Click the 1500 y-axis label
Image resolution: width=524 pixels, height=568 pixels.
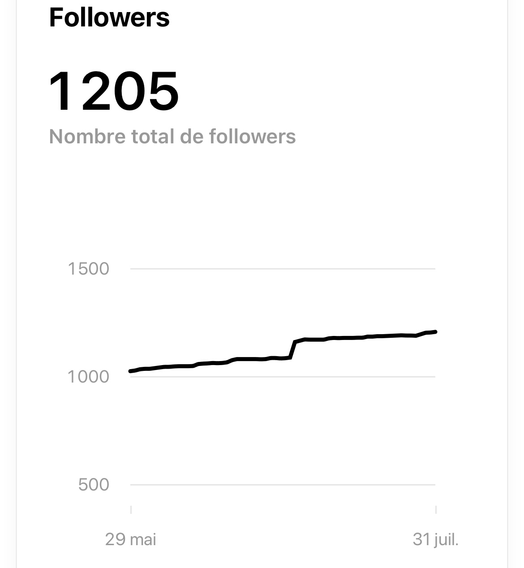click(88, 269)
